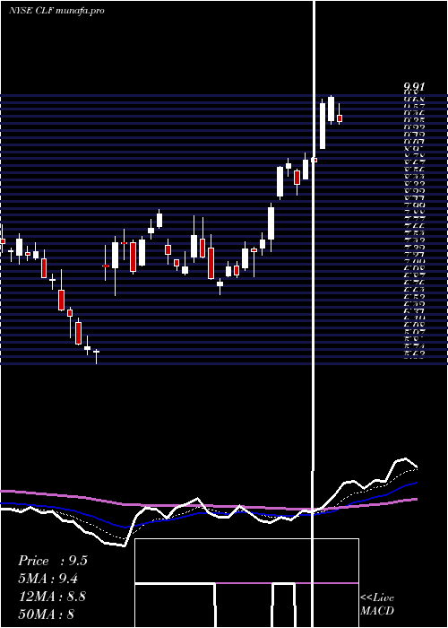Image resolution: width=448 pixels, height=628 pixels.
Task: Click the '<<Live MACD' label
Action: pos(377,604)
